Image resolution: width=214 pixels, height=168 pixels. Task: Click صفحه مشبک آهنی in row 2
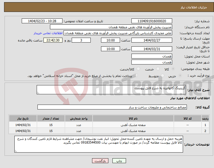point(133,131)
